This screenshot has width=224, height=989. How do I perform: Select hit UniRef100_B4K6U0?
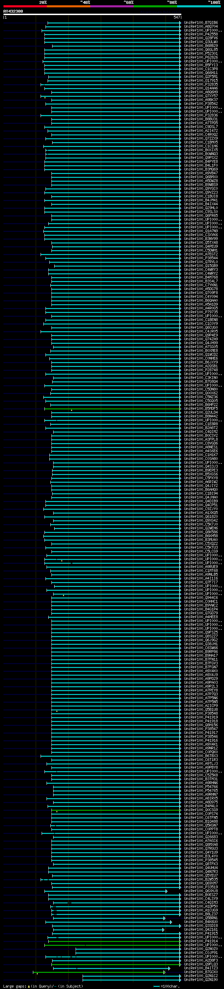pyautogui.click(x=201, y=922)
